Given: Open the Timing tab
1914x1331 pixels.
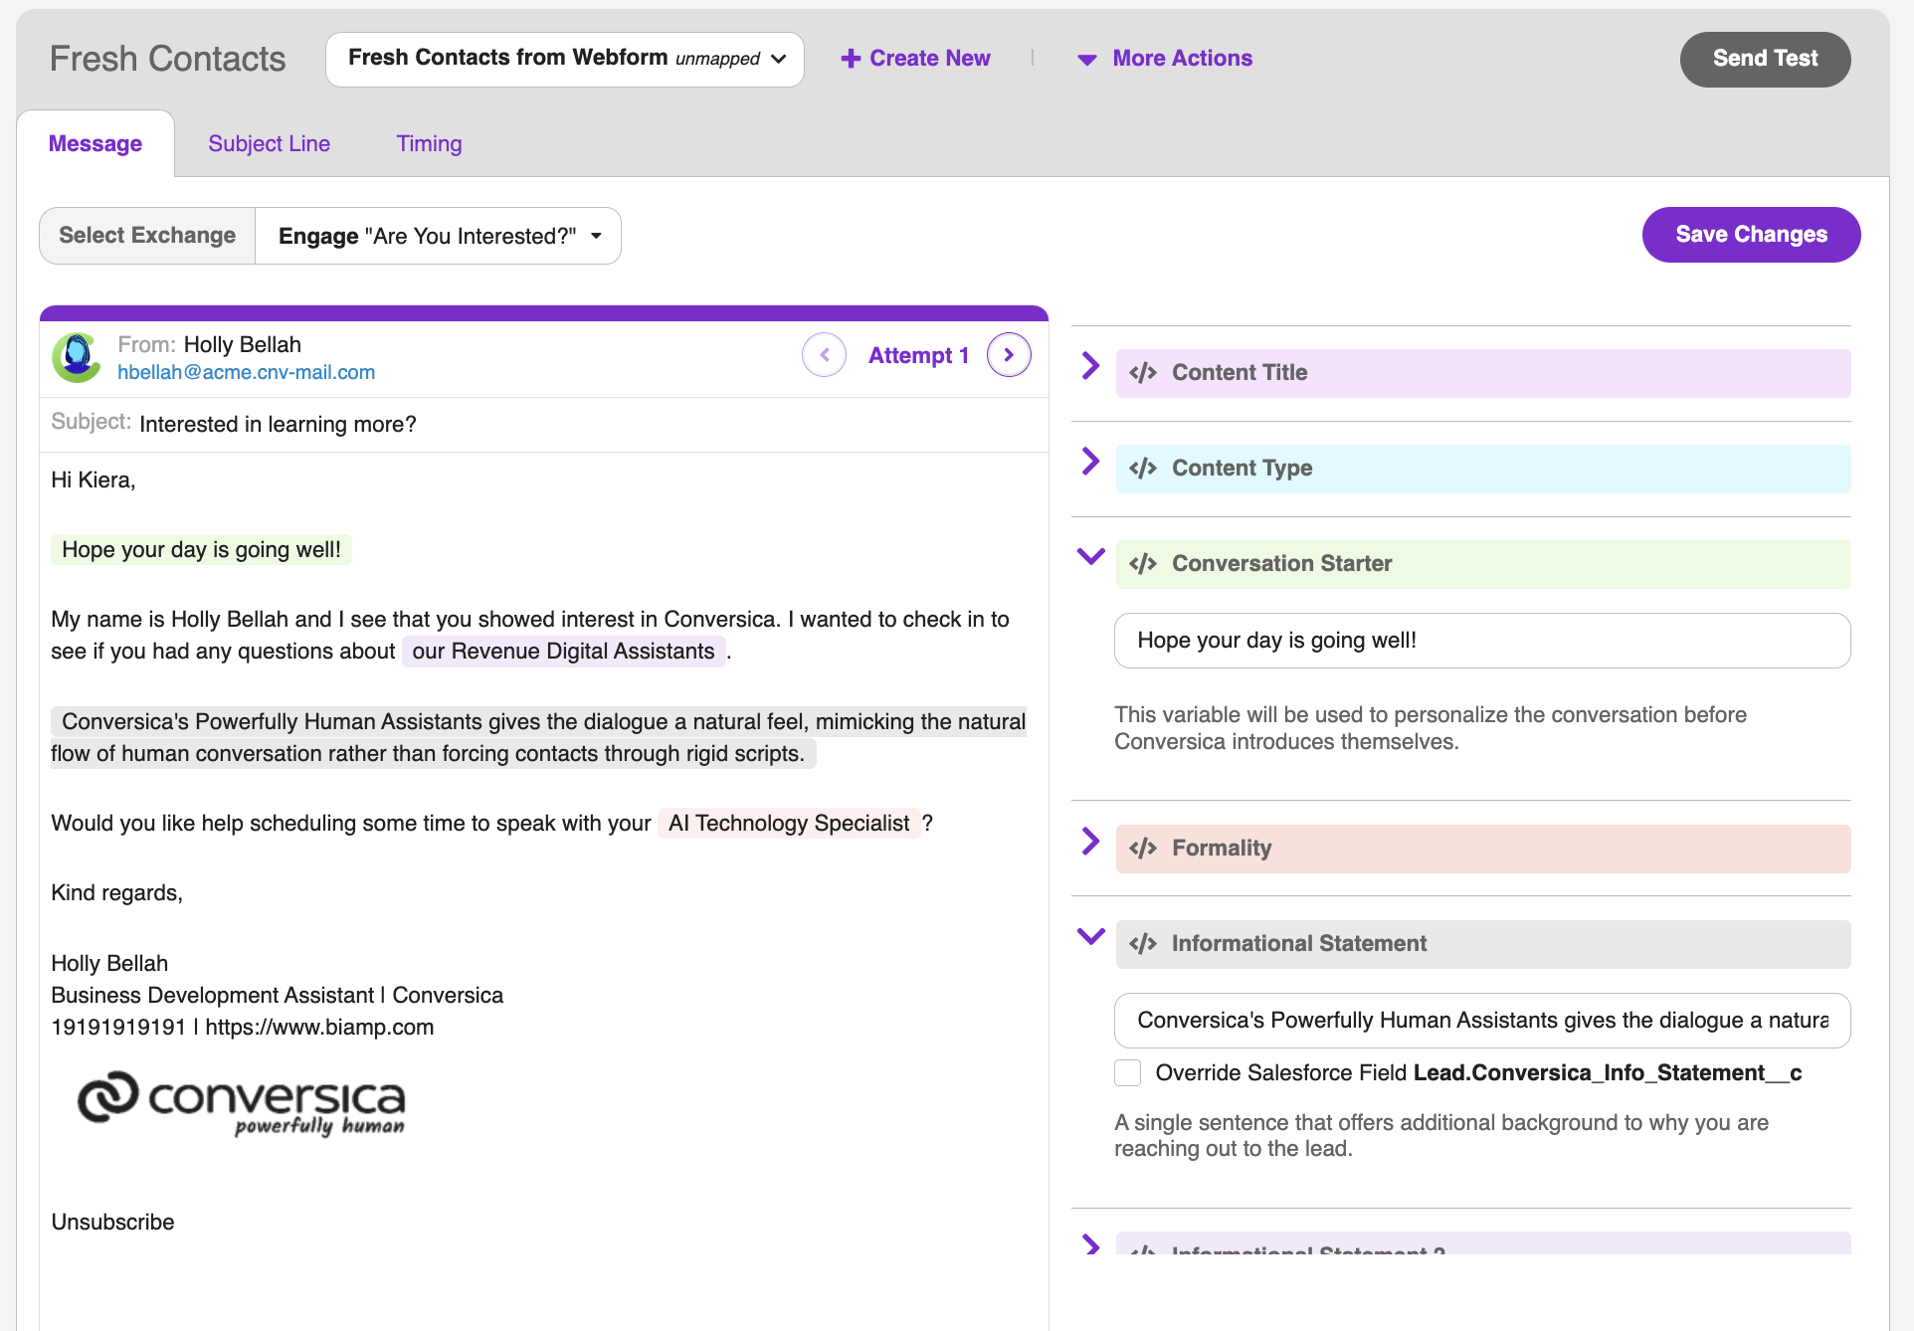Looking at the screenshot, I should pos(429,143).
